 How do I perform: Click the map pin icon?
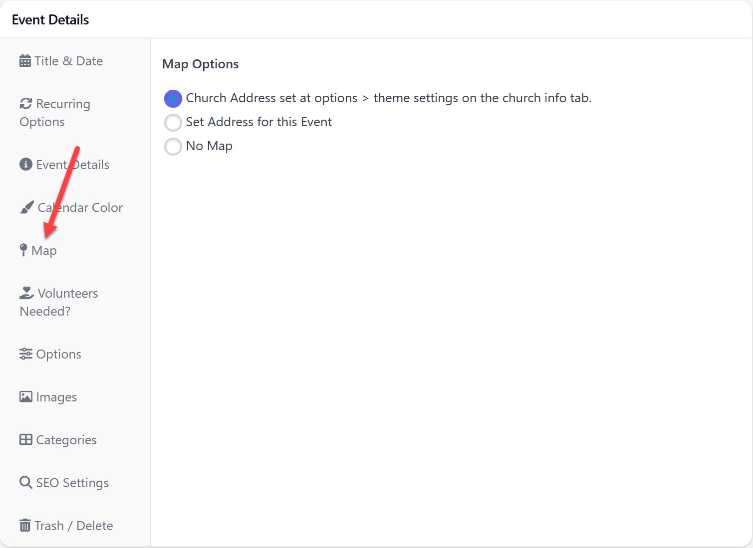click(23, 250)
